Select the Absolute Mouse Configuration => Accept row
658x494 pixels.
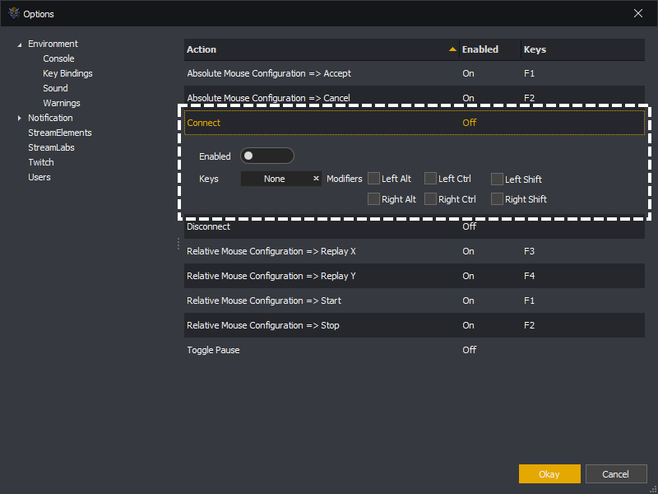[415, 73]
